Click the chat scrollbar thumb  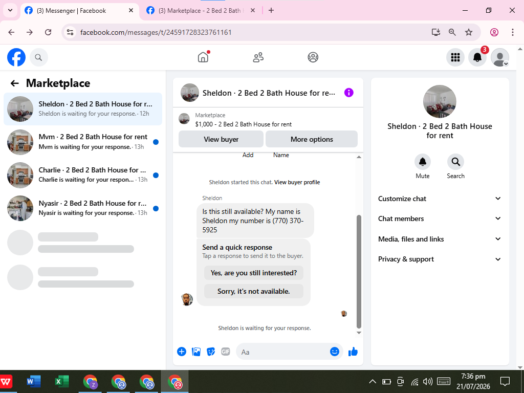359,271
